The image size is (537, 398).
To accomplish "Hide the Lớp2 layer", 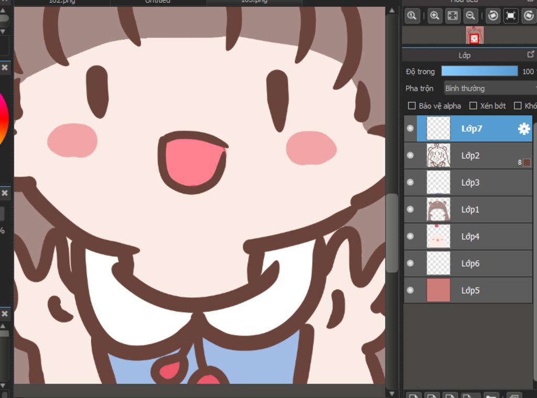I will [x=410, y=156].
